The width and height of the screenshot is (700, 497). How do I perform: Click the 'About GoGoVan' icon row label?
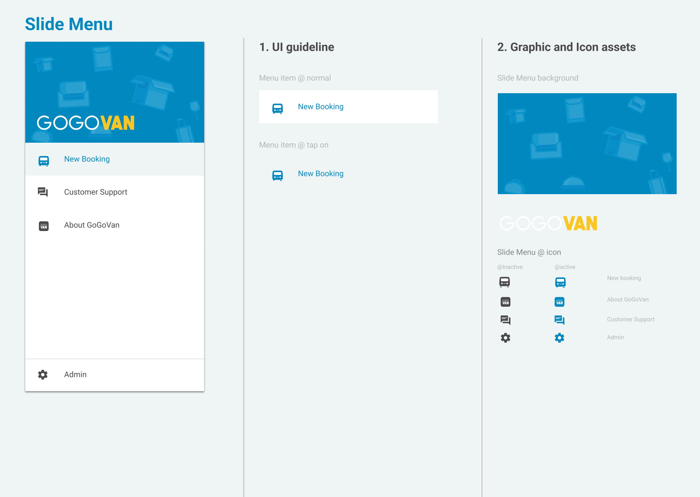[628, 300]
